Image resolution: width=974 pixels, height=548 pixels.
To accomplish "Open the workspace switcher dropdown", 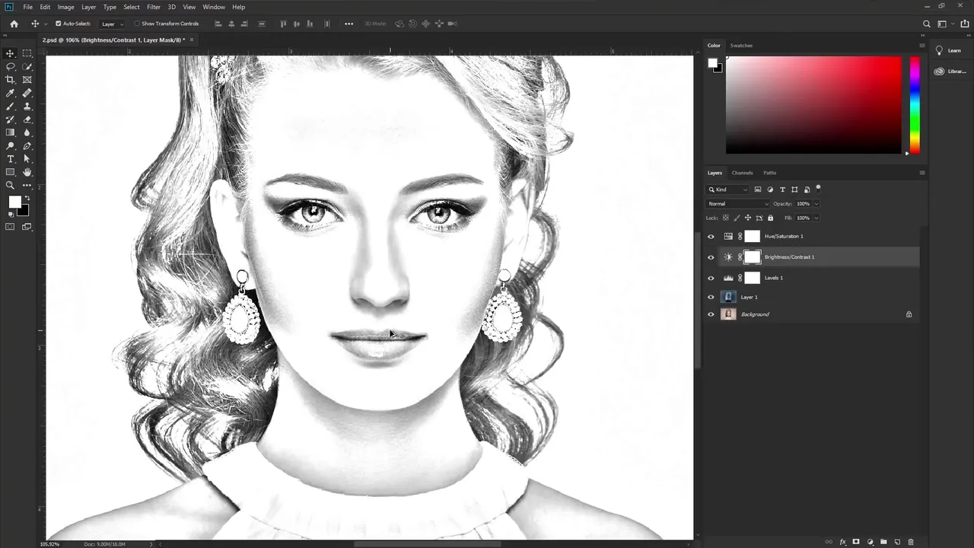I will [x=946, y=24].
